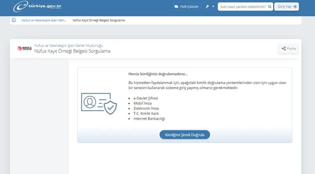Open breadcrumb Nüfus ve Vatandaşlık İşleri Gen...

[x=44, y=20]
